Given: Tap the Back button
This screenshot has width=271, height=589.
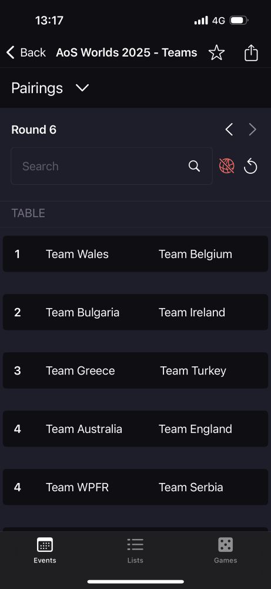Looking at the screenshot, I should coord(26,52).
